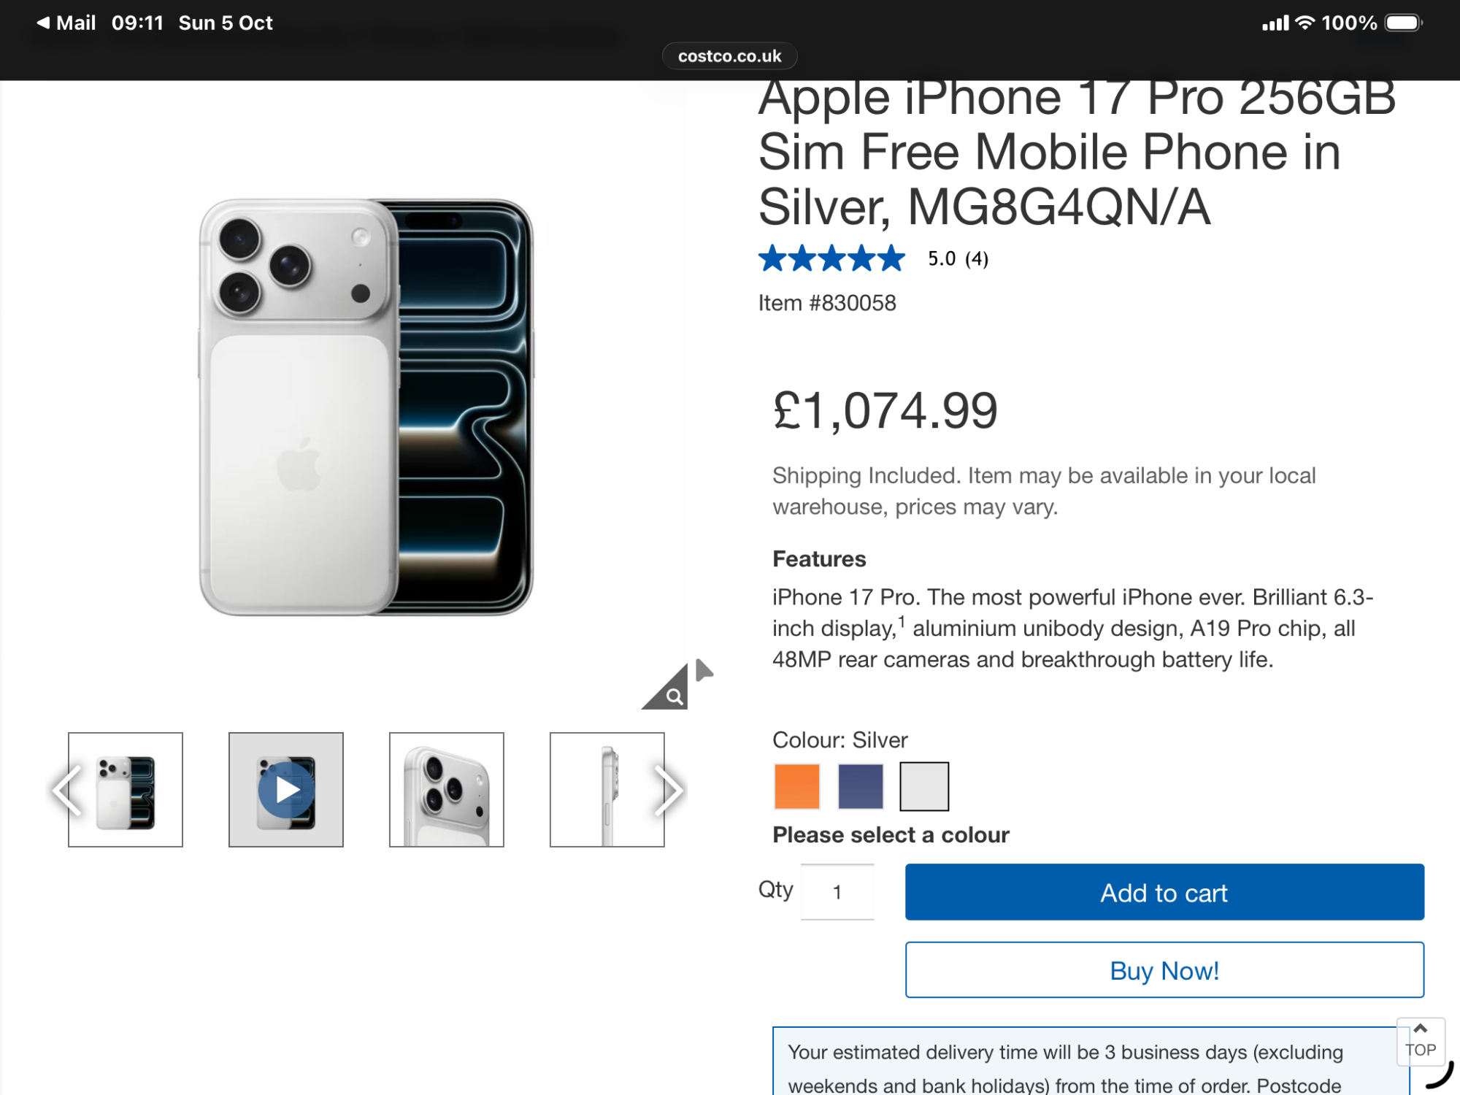This screenshot has height=1095, width=1460.
Task: Click the main iPhone product image
Action: point(366,407)
